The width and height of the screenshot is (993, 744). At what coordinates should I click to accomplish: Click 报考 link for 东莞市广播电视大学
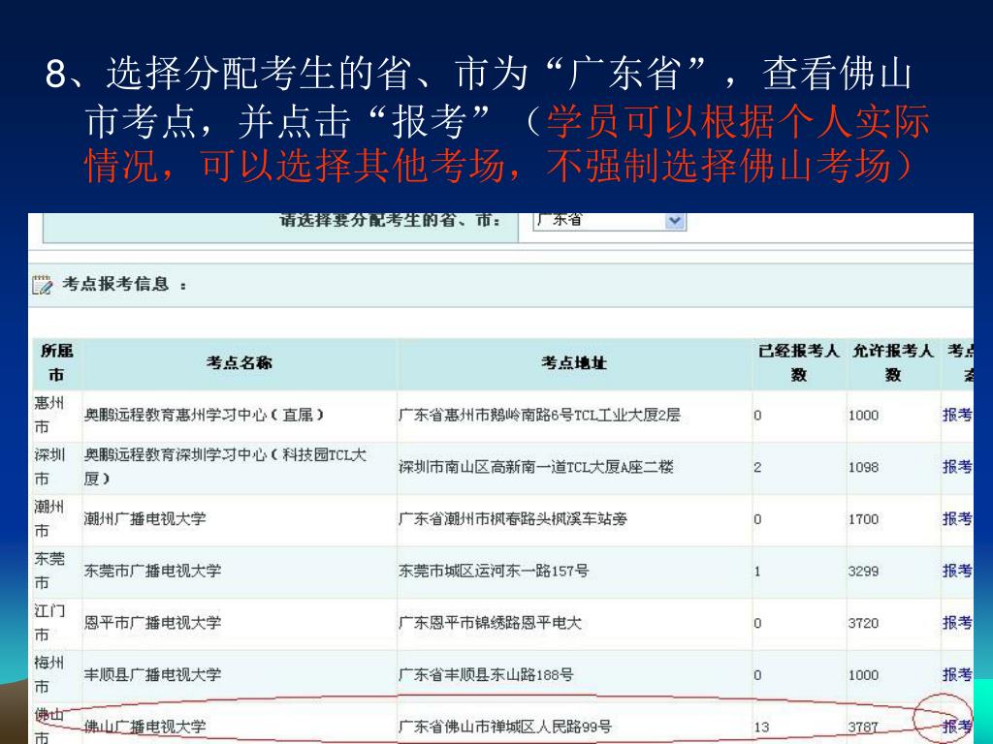coord(957,571)
